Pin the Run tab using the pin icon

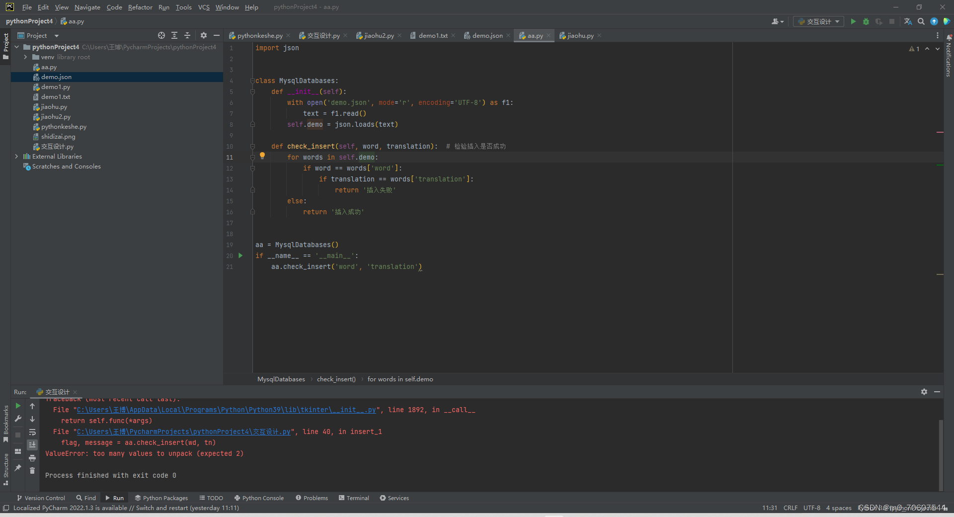point(18,468)
